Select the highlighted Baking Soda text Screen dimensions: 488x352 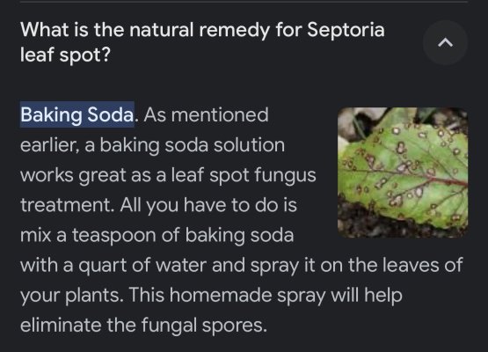click(x=77, y=114)
